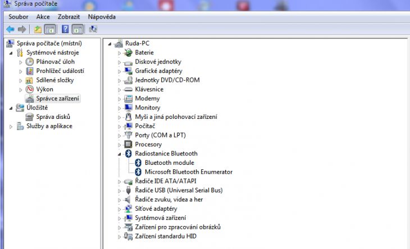Image resolution: width=410 pixels, height=249 pixels.
Task: Collapse the Ruda-PC root node
Action: 110,44
